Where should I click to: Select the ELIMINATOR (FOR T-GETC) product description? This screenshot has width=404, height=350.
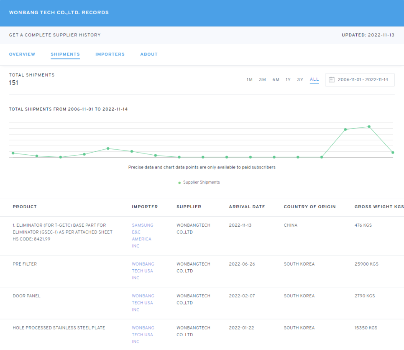tap(63, 232)
